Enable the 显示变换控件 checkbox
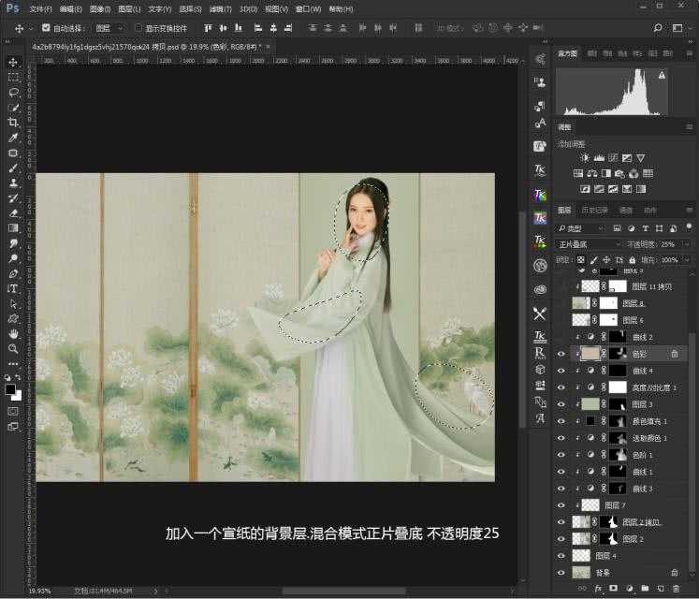Screen dimensions: 699x599 [138, 28]
